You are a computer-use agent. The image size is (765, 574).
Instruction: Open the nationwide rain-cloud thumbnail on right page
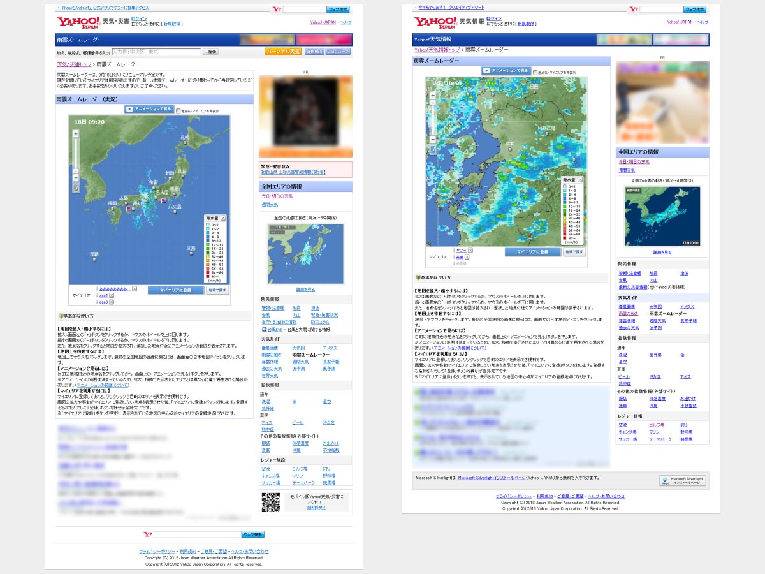(662, 216)
